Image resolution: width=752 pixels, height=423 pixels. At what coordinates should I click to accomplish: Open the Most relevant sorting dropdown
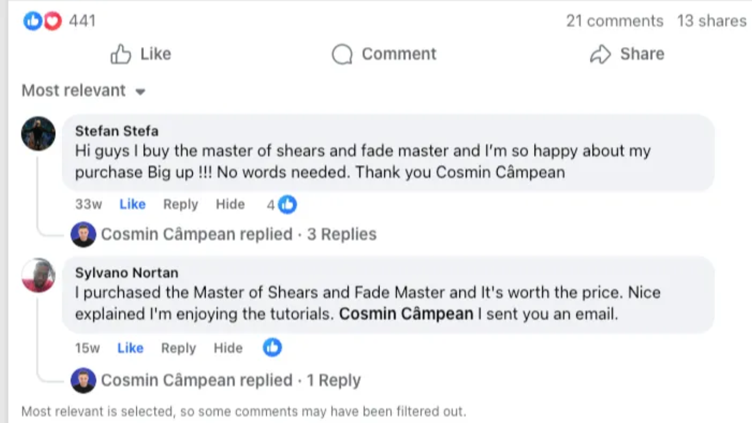point(83,90)
